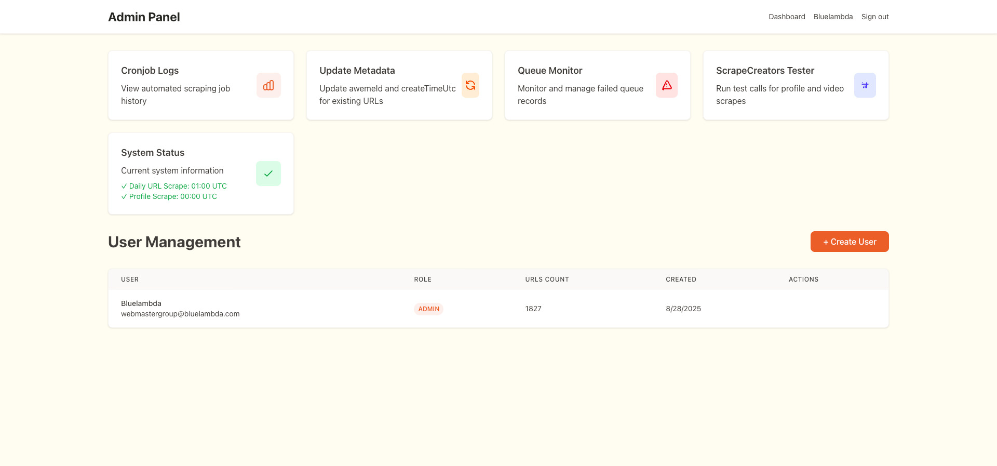This screenshot has height=466, width=997.
Task: Go to the Queue Monitor card title
Action: [x=550, y=71]
